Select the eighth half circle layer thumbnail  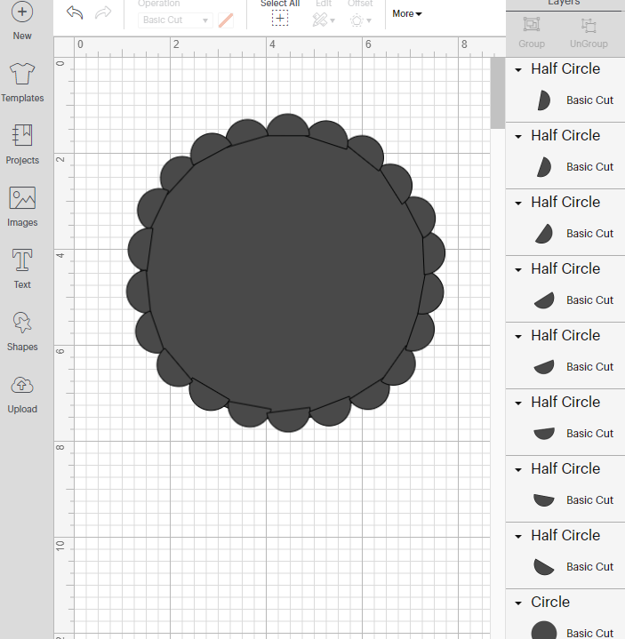click(x=544, y=567)
